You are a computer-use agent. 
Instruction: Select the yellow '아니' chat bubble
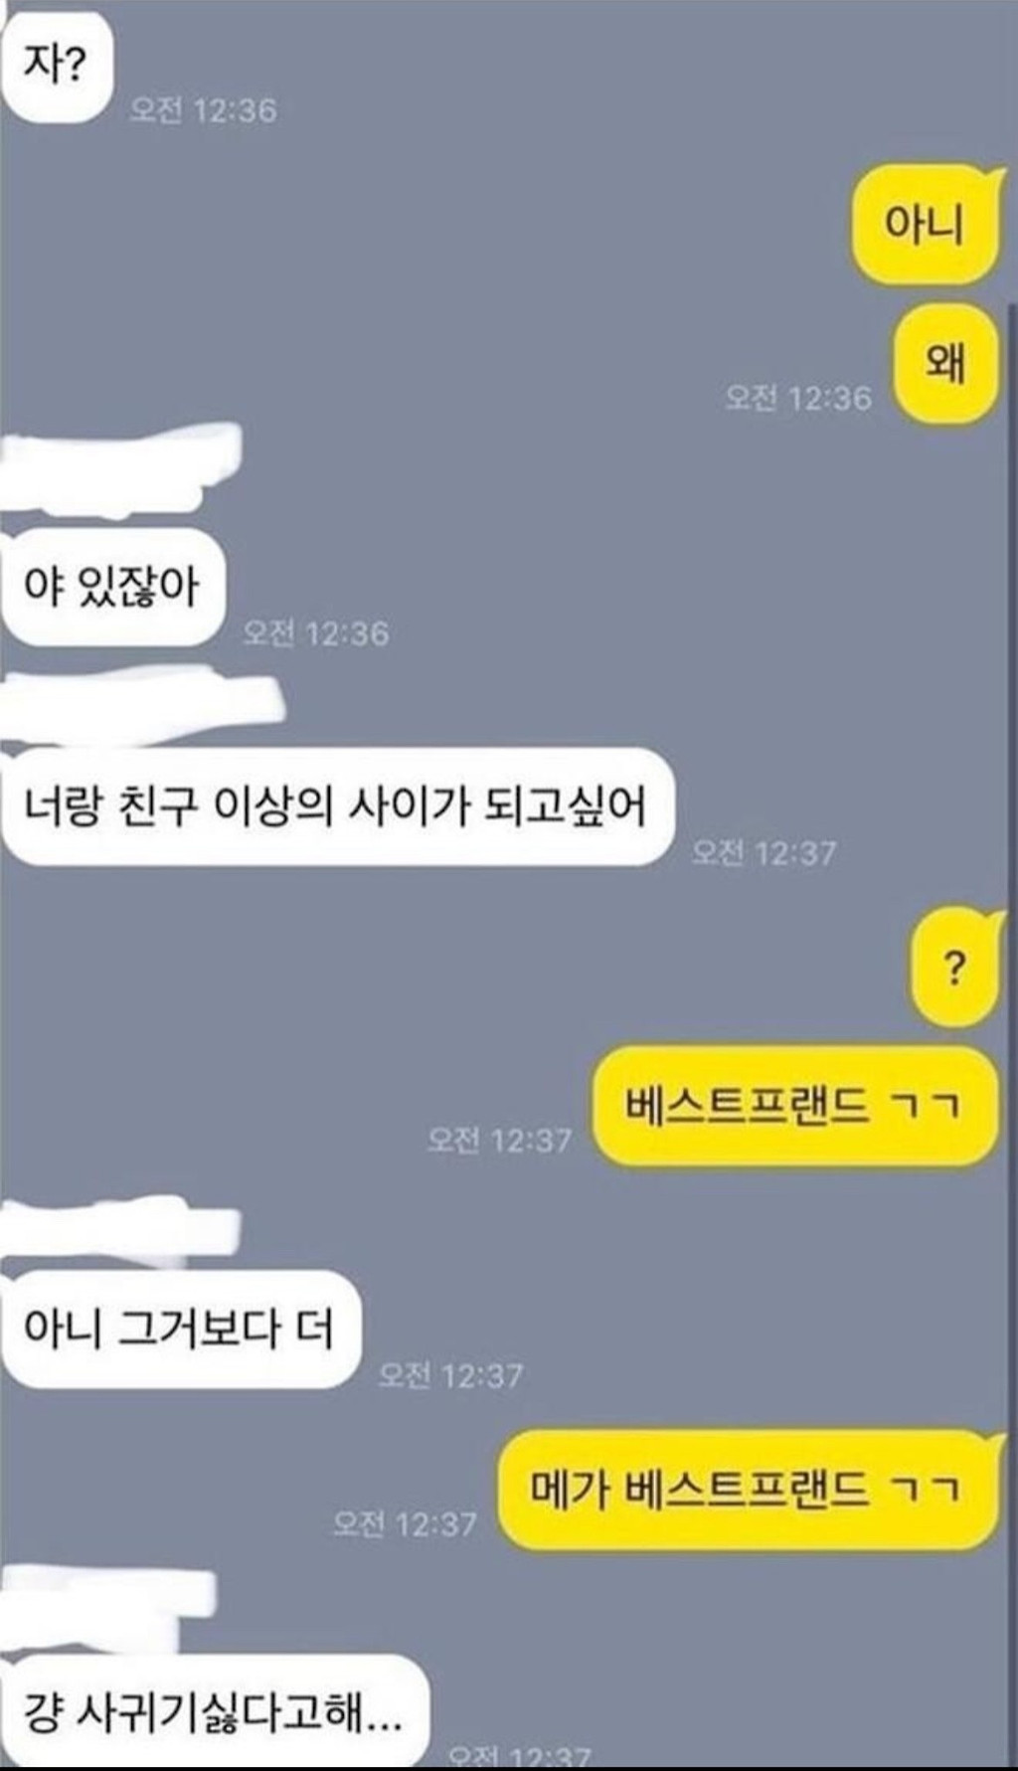coord(925,225)
